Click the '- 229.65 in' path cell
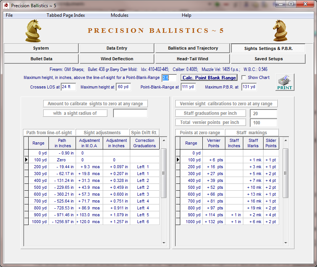Image resolution: width=317 pixels, height=267 pixels. (x=62, y=187)
